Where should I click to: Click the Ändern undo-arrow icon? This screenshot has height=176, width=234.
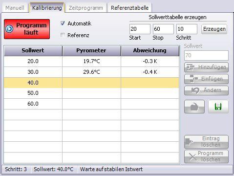tap(195, 90)
